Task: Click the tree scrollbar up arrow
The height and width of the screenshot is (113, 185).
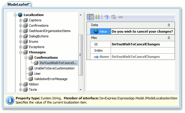Action: point(81,15)
